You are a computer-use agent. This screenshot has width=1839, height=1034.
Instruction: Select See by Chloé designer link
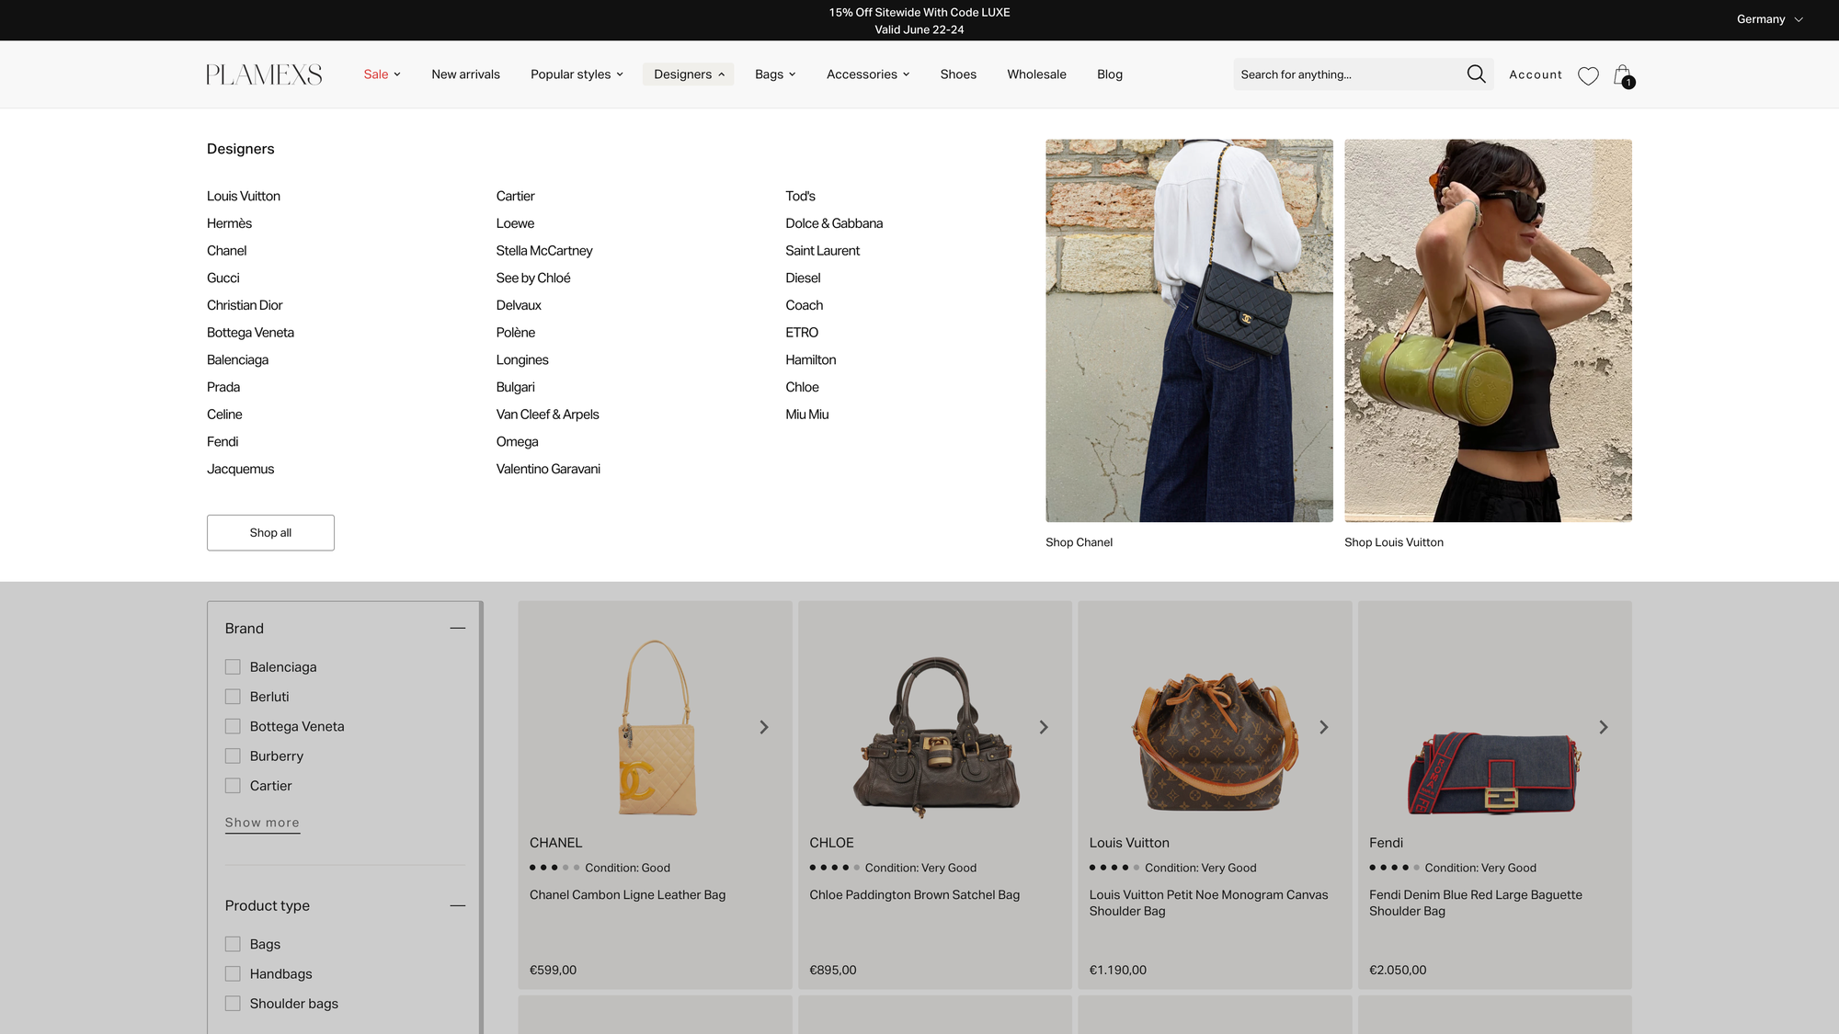(533, 278)
